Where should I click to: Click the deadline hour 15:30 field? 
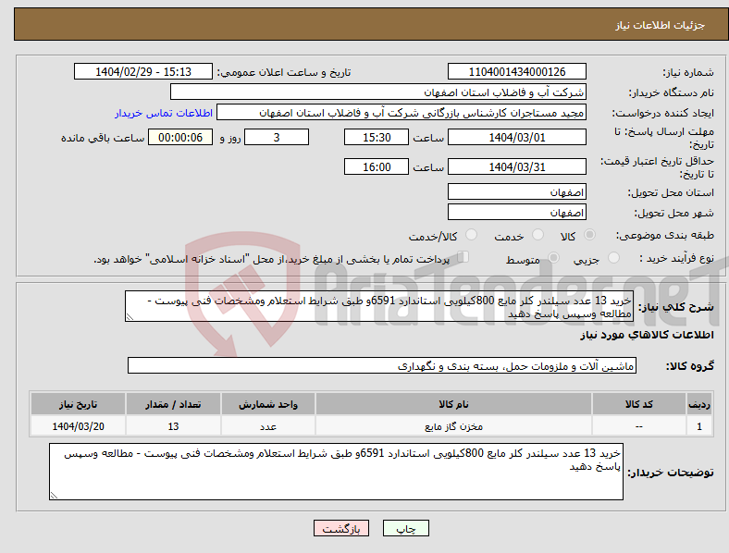[x=377, y=137]
